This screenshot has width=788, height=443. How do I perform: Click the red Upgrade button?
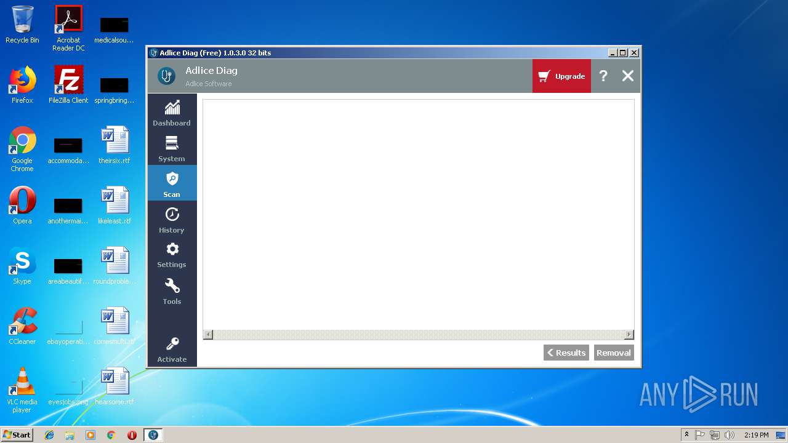click(x=561, y=76)
